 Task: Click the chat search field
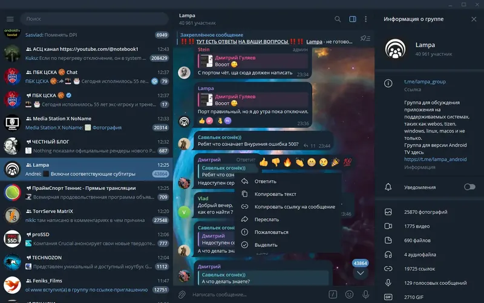tap(94, 19)
